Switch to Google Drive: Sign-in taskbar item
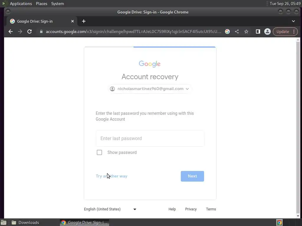302x226 pixels. (x=85, y=222)
